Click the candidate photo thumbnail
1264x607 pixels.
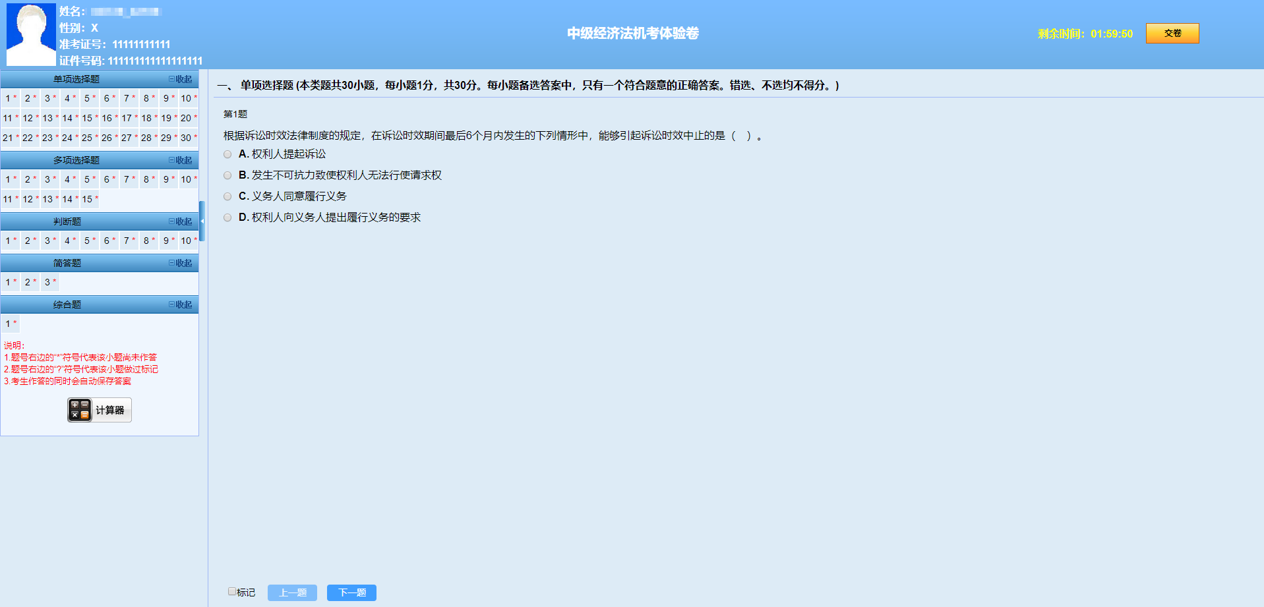click(x=30, y=34)
